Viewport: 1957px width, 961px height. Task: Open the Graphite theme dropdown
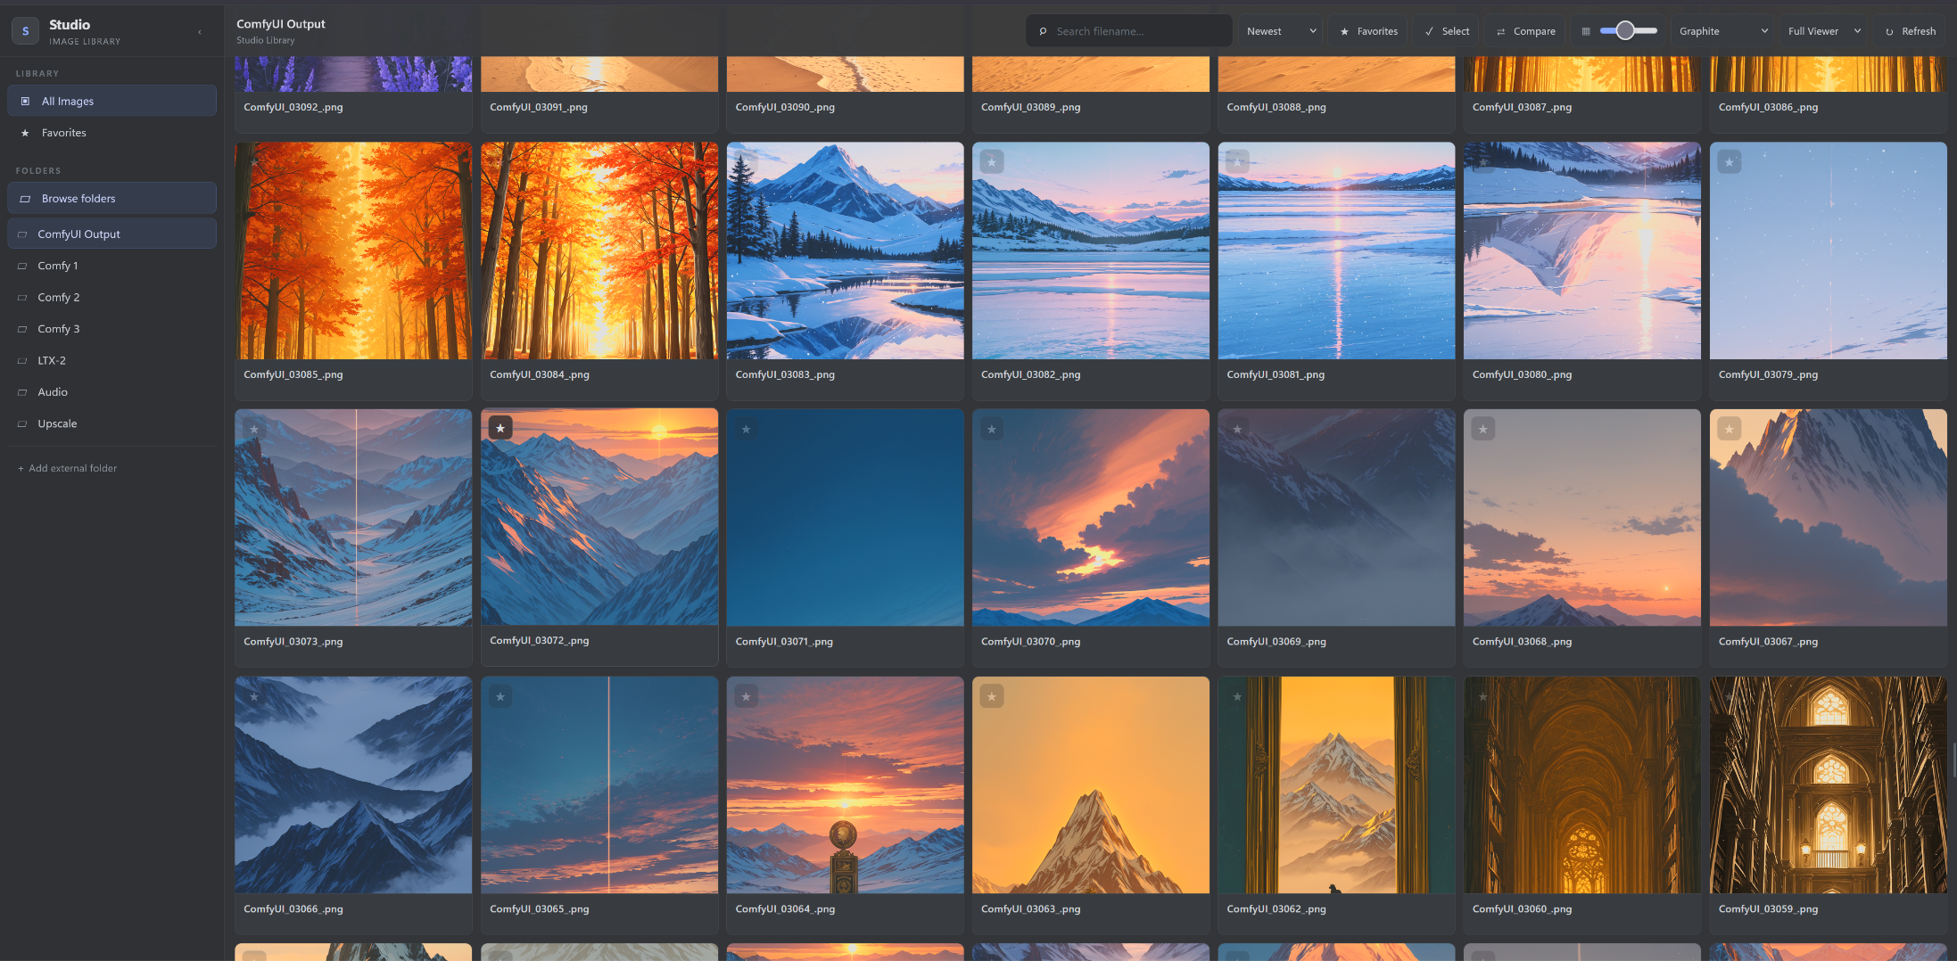pos(1723,31)
